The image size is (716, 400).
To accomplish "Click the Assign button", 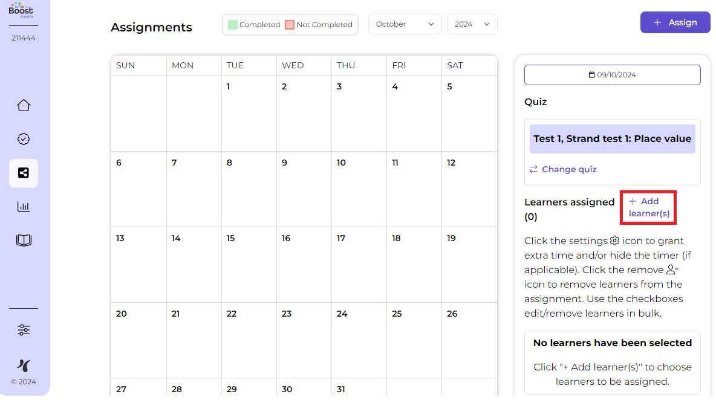I will click(x=675, y=22).
